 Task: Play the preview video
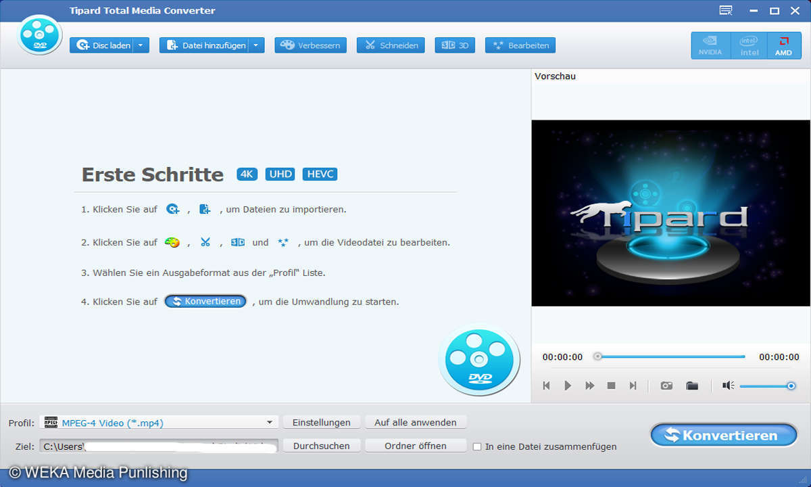(x=568, y=386)
